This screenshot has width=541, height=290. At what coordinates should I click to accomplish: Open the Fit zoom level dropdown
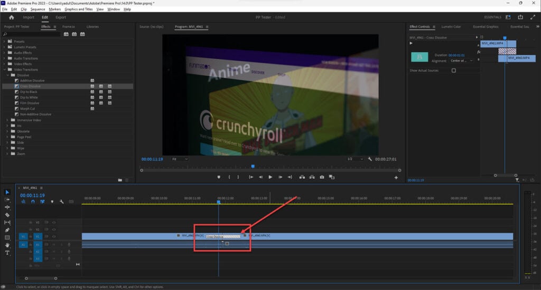[180, 159]
